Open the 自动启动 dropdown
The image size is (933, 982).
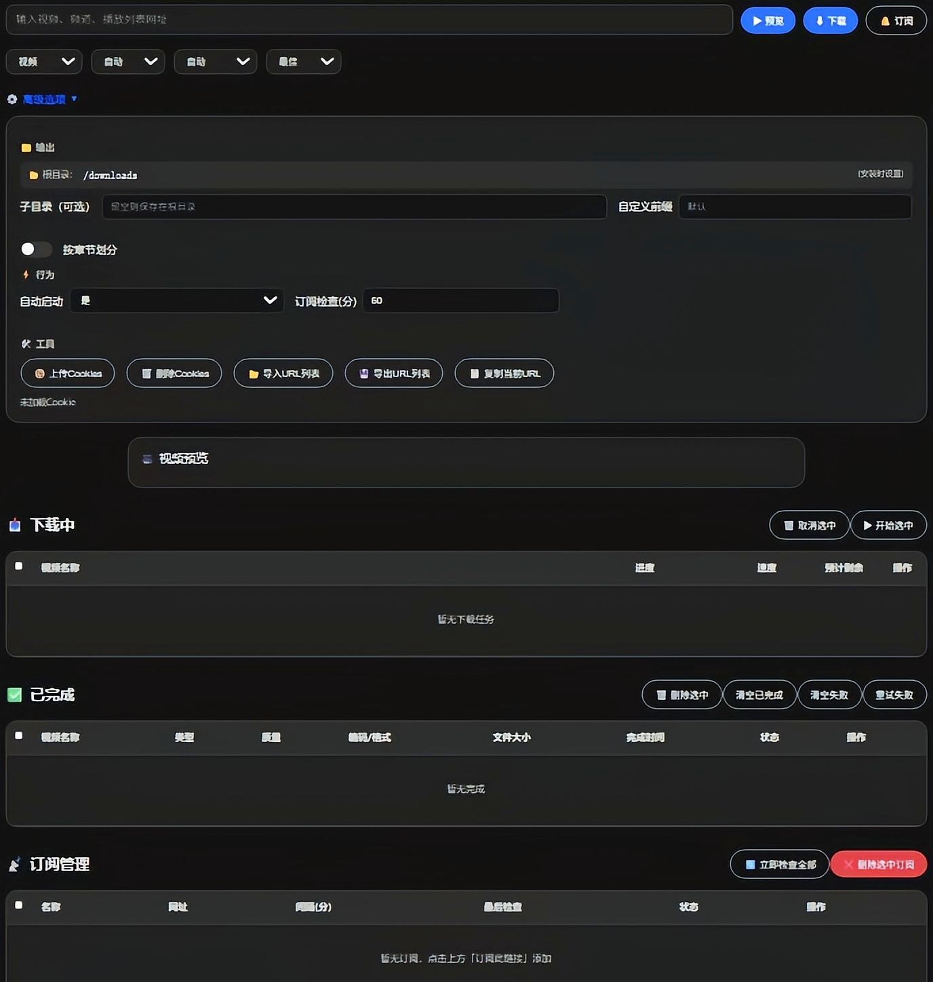(x=178, y=300)
